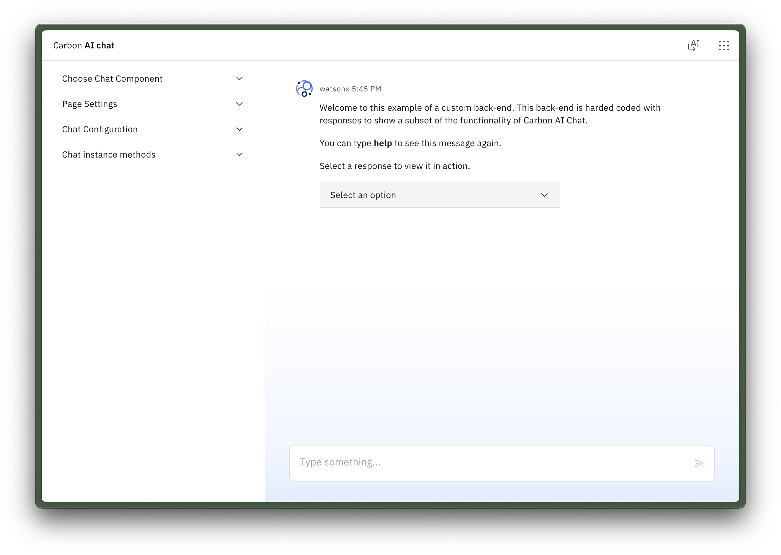This screenshot has height=555, width=781.
Task: Click chevron beside Choose Chat Component
Action: [x=239, y=78]
